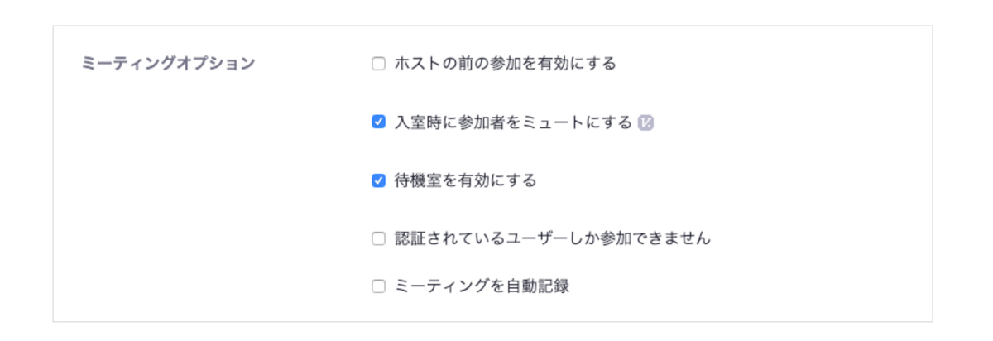
Task: Uncheck 入室時に参加者をミュートにする checkbox
Action: pos(378,122)
